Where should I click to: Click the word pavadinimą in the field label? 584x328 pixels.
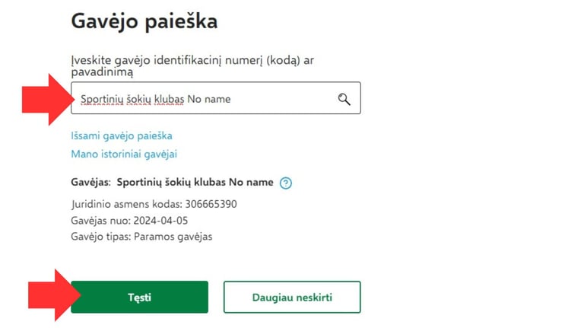tap(102, 72)
